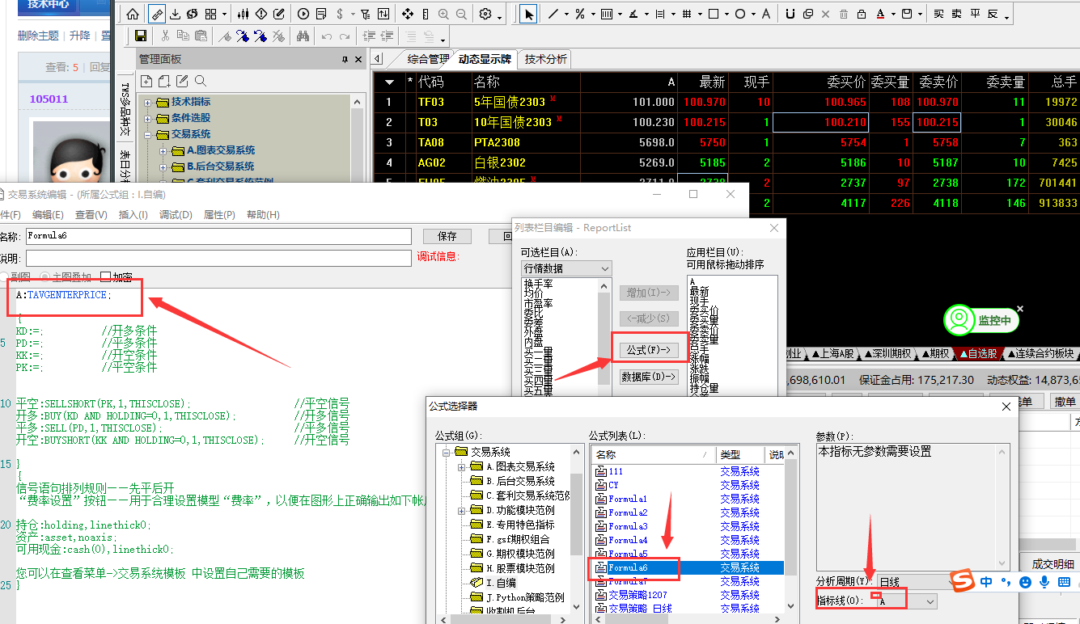The width and height of the screenshot is (1080, 624).
Task: Click the 买 buy toolbar button
Action: 938,15
